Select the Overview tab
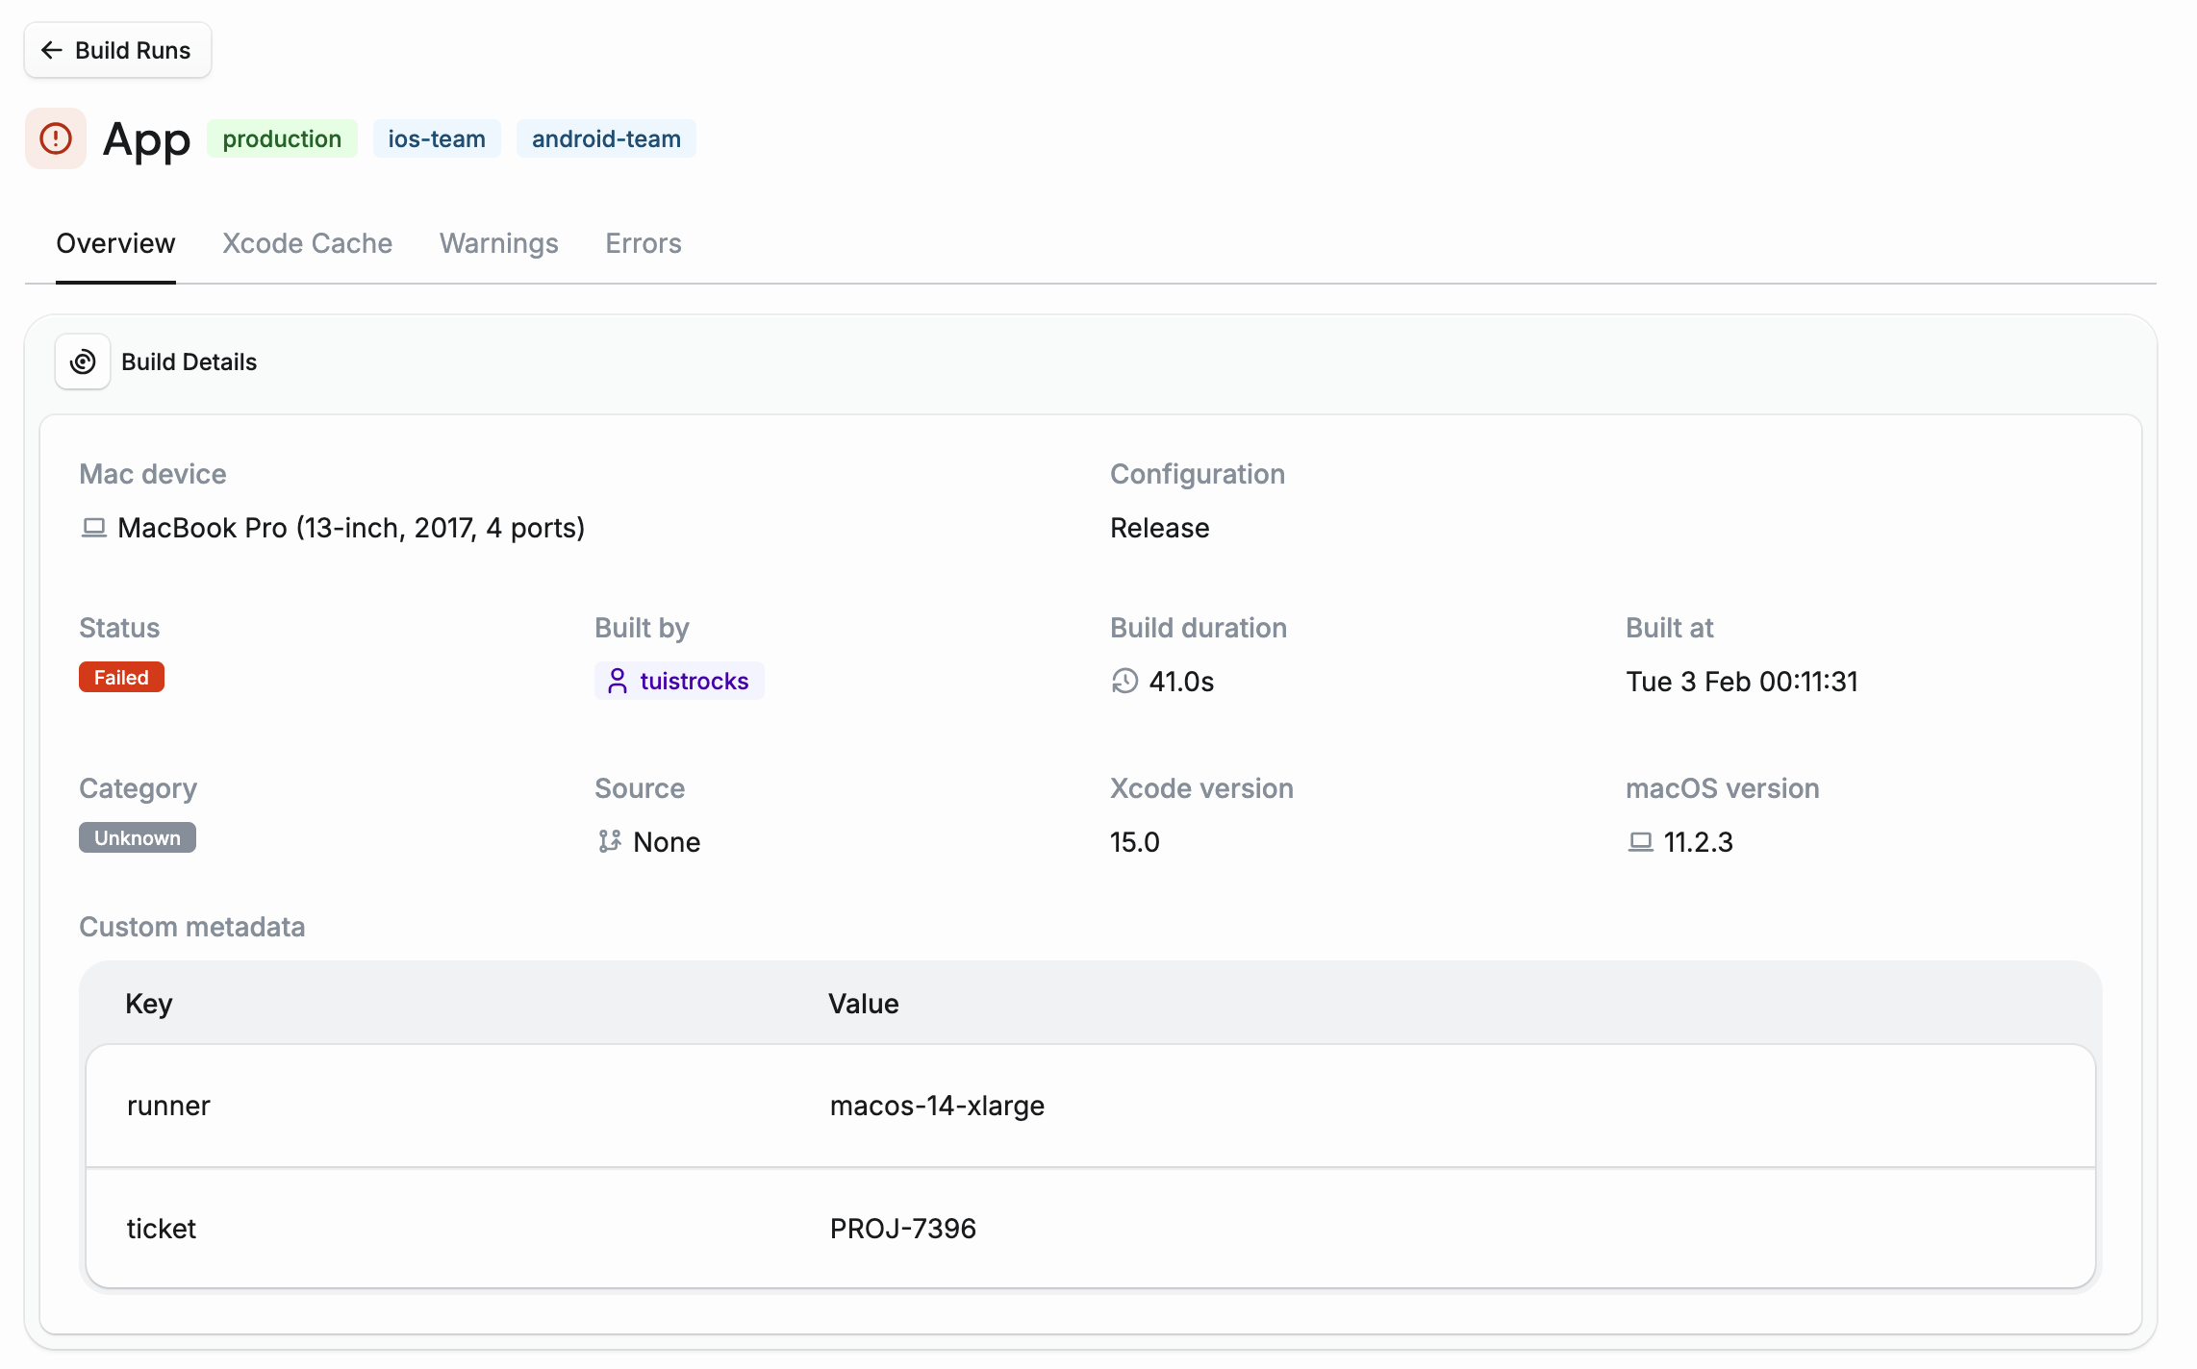 (115, 243)
